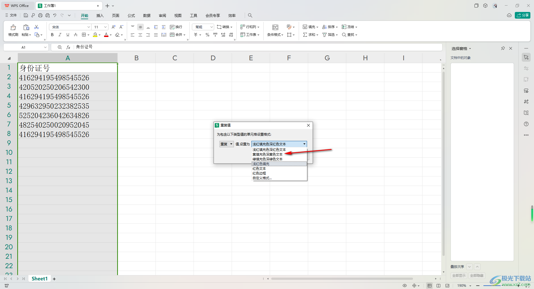Expand the Paste (粘贴) dropdown
The height and width of the screenshot is (289, 534).
[x=30, y=35]
